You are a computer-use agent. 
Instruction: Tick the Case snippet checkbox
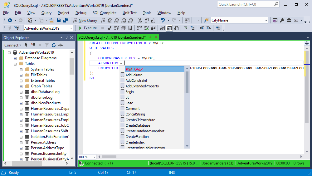point(122,103)
